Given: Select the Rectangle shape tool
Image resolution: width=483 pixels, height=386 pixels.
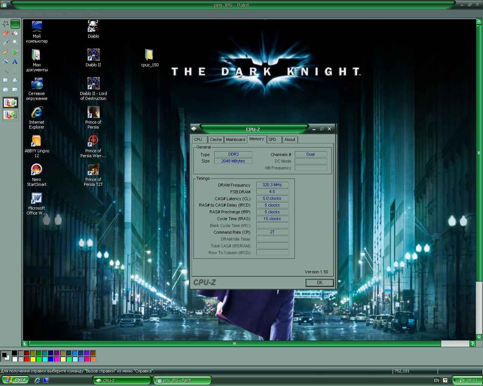Looking at the screenshot, I should coord(6,80).
